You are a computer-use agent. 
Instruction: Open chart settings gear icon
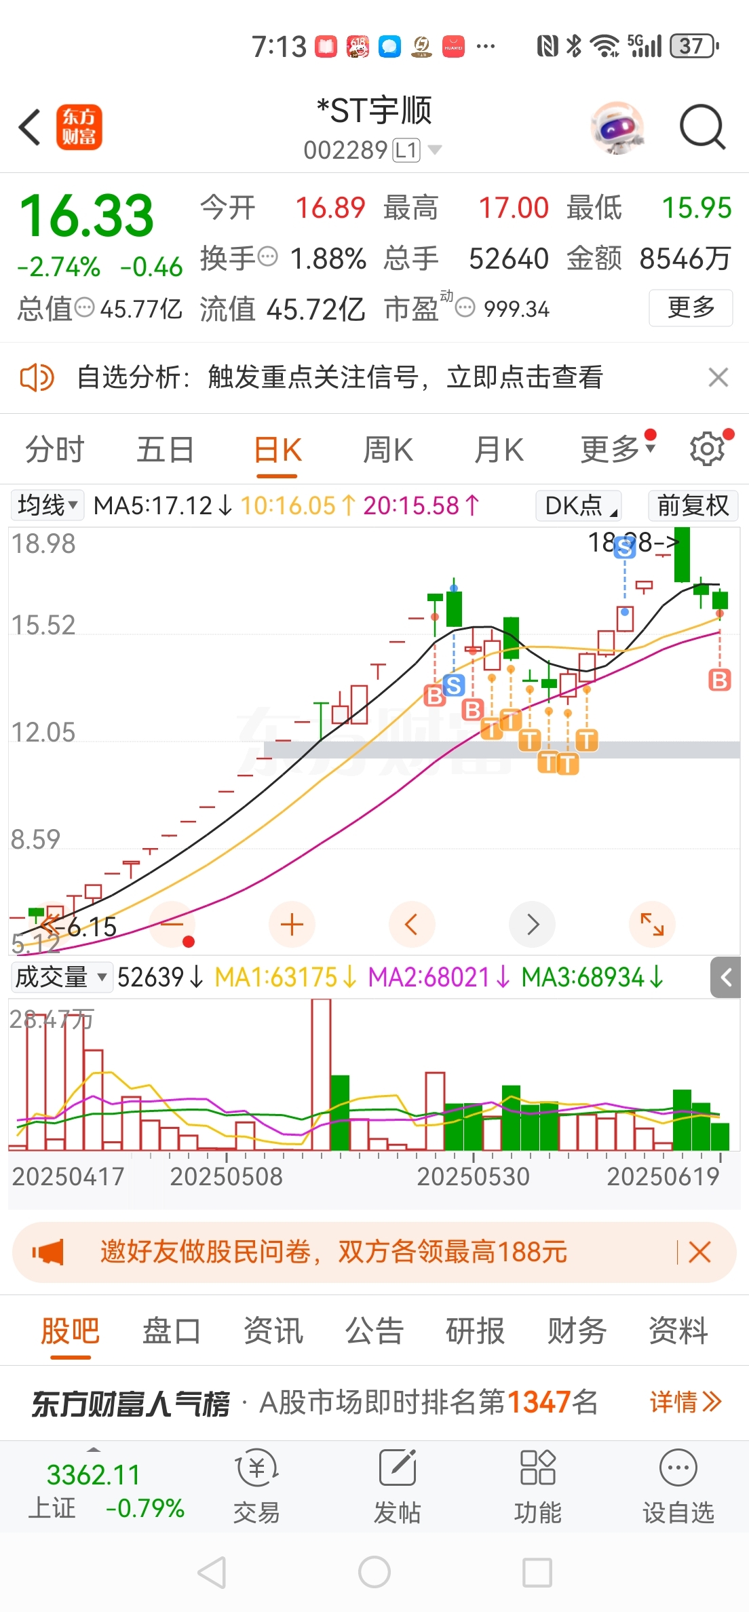coord(708,449)
